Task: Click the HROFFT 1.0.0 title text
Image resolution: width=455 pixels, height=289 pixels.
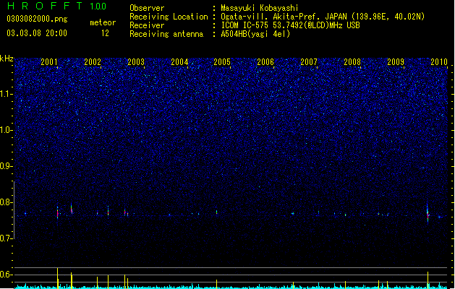Action: click(57, 6)
